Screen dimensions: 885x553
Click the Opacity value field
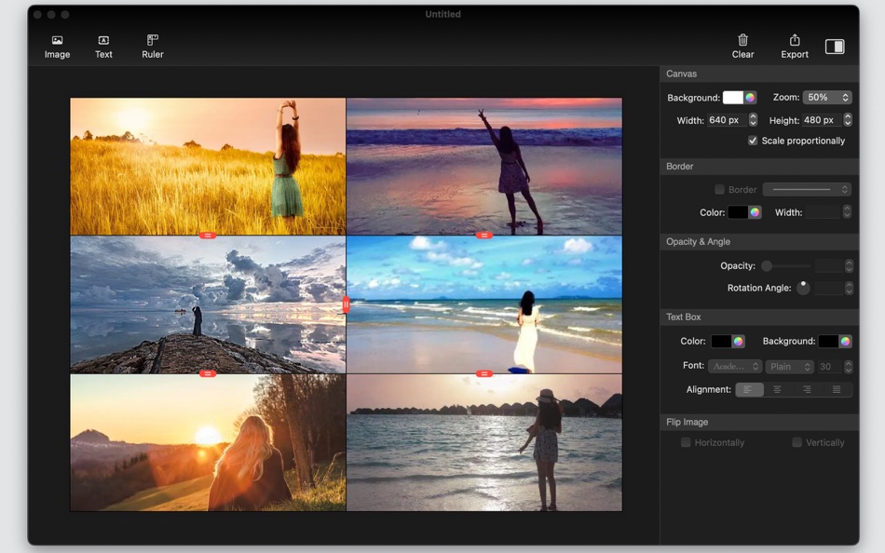click(x=829, y=265)
